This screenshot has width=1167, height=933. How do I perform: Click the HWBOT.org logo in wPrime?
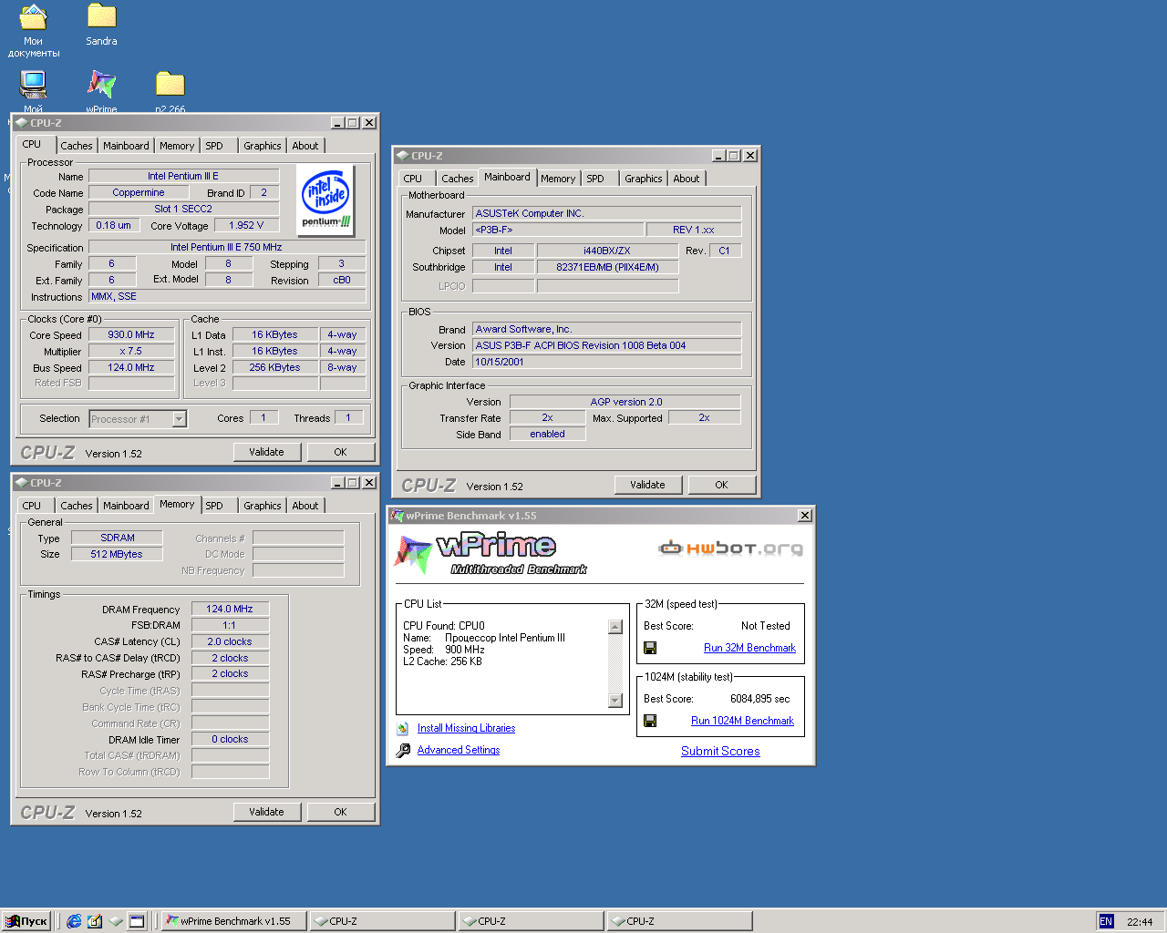tap(731, 548)
